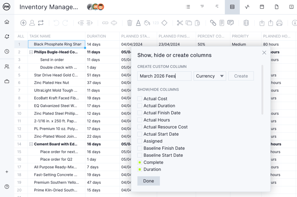297x197 pixels.
Task: Open the help question mark icon
Action: [7, 187]
